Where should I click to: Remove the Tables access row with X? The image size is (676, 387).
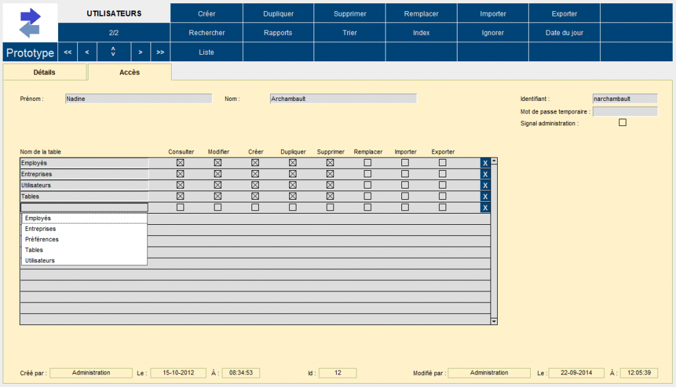pos(485,196)
